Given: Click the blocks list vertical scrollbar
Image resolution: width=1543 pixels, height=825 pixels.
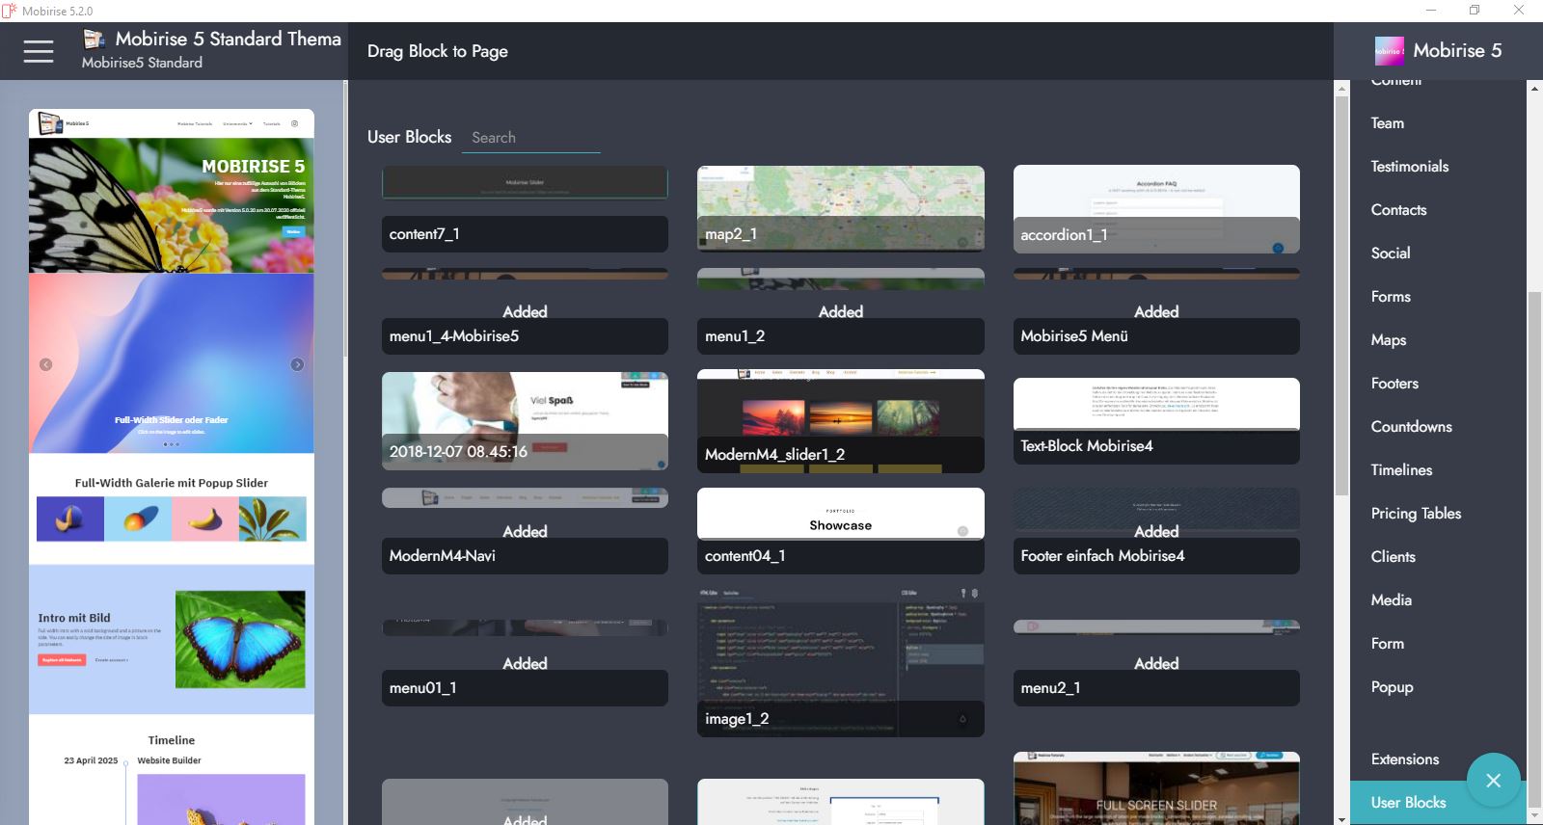Looking at the screenshot, I should click(x=1340, y=289).
